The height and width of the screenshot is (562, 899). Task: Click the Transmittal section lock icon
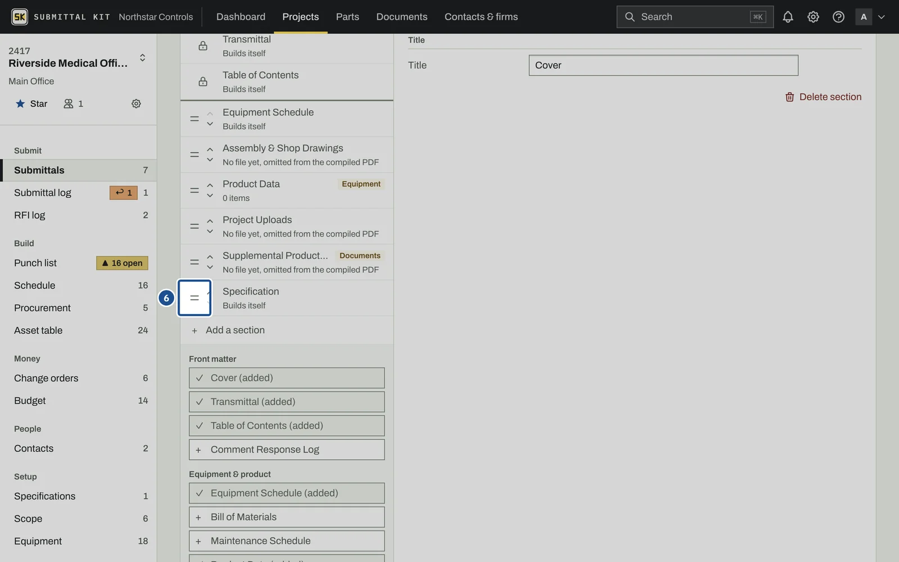[x=203, y=46]
